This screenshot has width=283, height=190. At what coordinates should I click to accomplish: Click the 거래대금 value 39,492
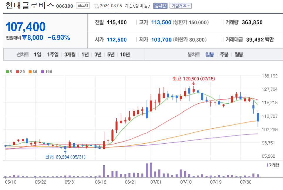click(x=255, y=40)
